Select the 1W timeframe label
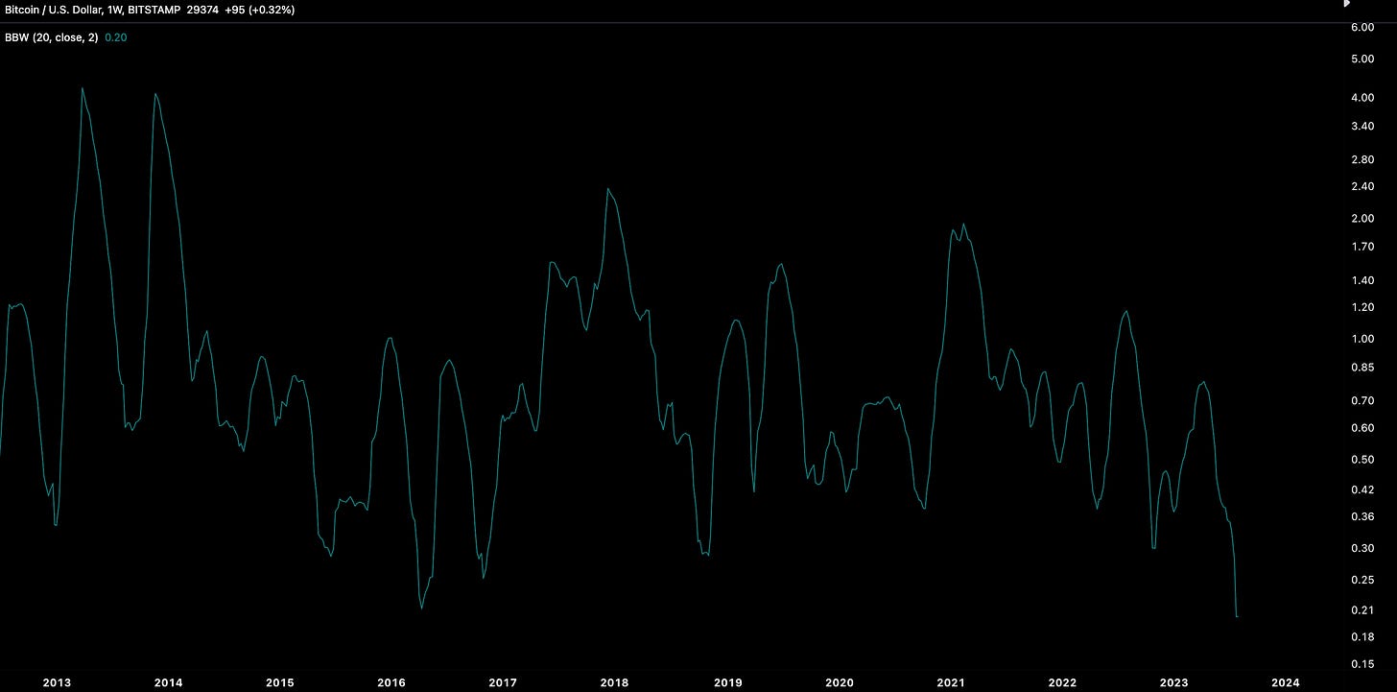The width and height of the screenshot is (1397, 692). 113,10
